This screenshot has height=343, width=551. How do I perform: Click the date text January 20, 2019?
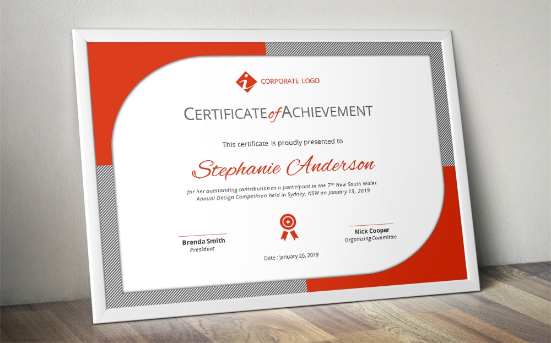pos(291,256)
